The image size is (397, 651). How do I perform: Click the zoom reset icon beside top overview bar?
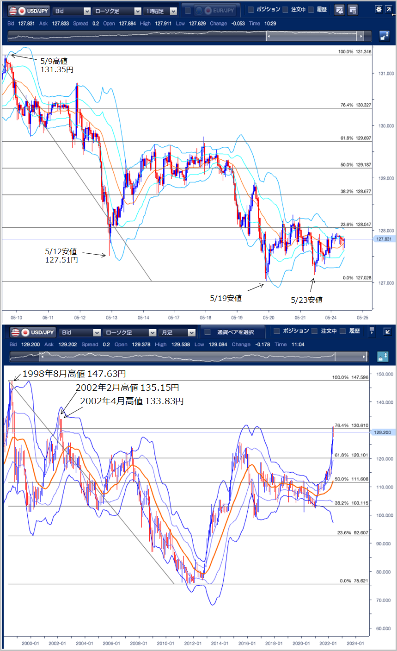[384, 36]
